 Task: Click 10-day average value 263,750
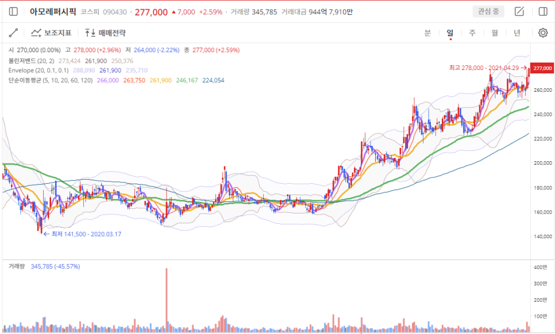click(134, 80)
